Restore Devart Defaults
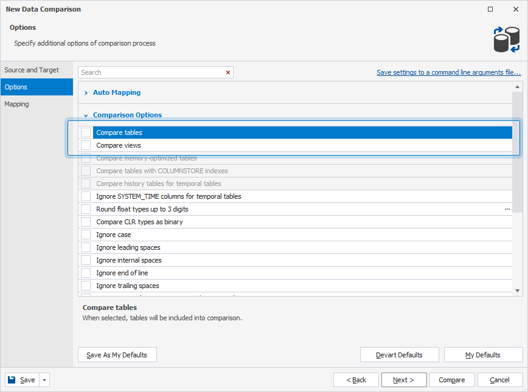528x392 pixels. (x=399, y=354)
